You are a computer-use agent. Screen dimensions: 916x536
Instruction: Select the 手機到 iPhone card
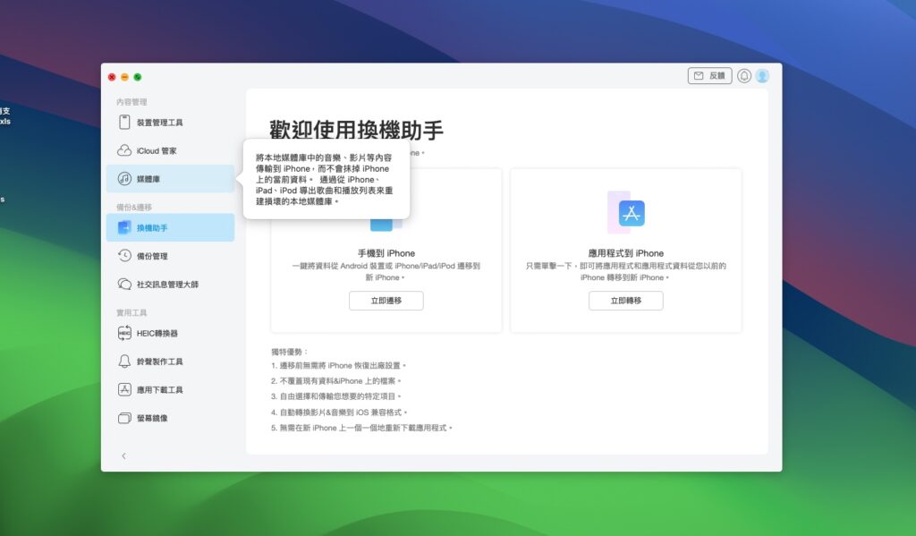(x=386, y=253)
